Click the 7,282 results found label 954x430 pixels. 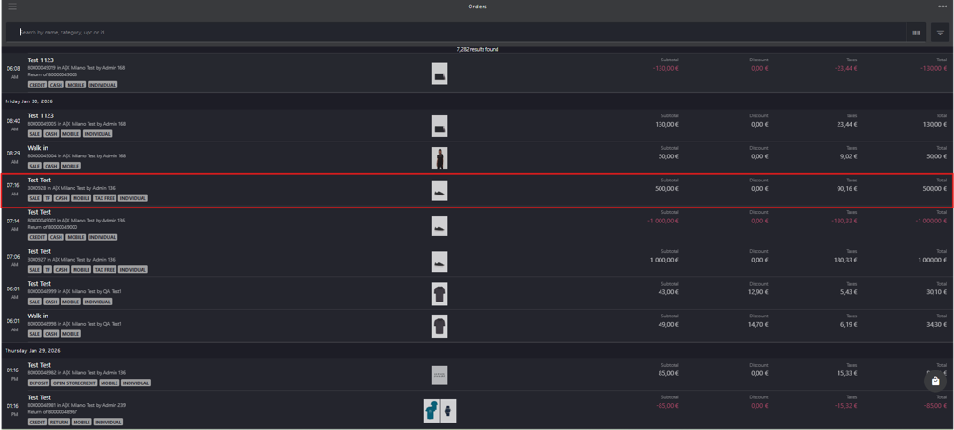478,49
